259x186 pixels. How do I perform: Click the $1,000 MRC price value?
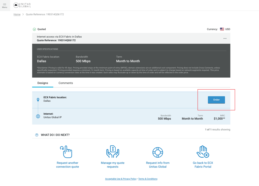219,118
